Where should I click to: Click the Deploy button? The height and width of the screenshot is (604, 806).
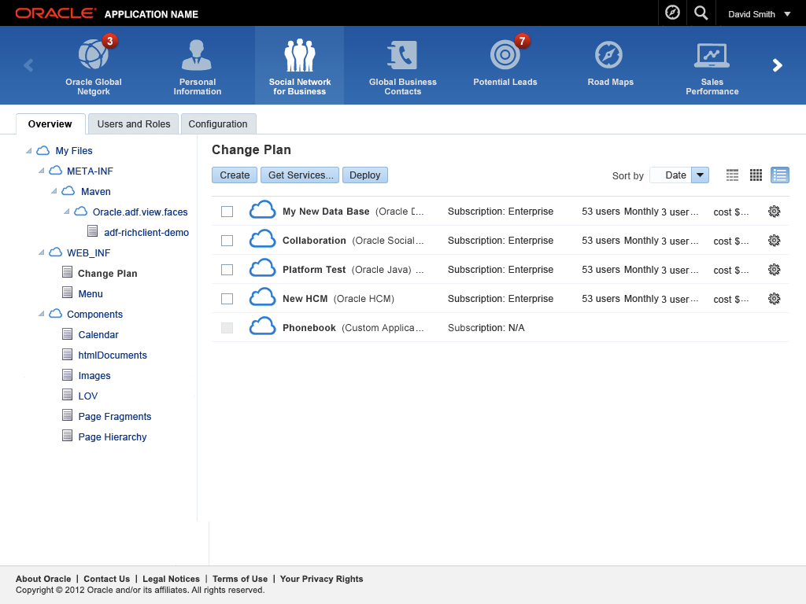point(365,175)
